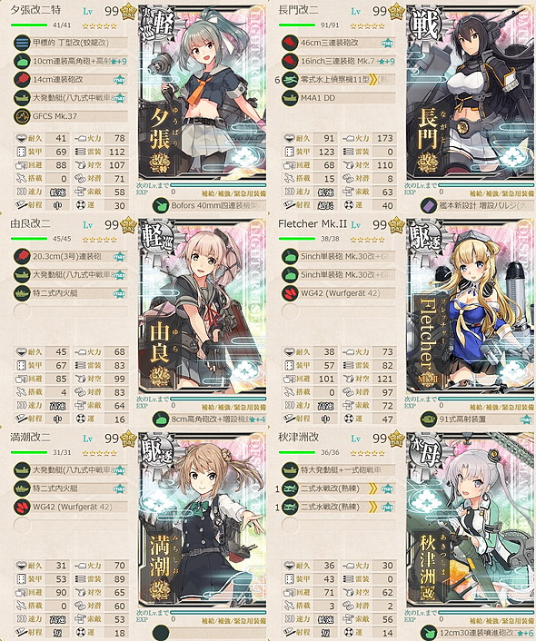The image size is (536, 641).
Task: Click the Fletcher Mk.II card portrait
Action: tap(471, 307)
